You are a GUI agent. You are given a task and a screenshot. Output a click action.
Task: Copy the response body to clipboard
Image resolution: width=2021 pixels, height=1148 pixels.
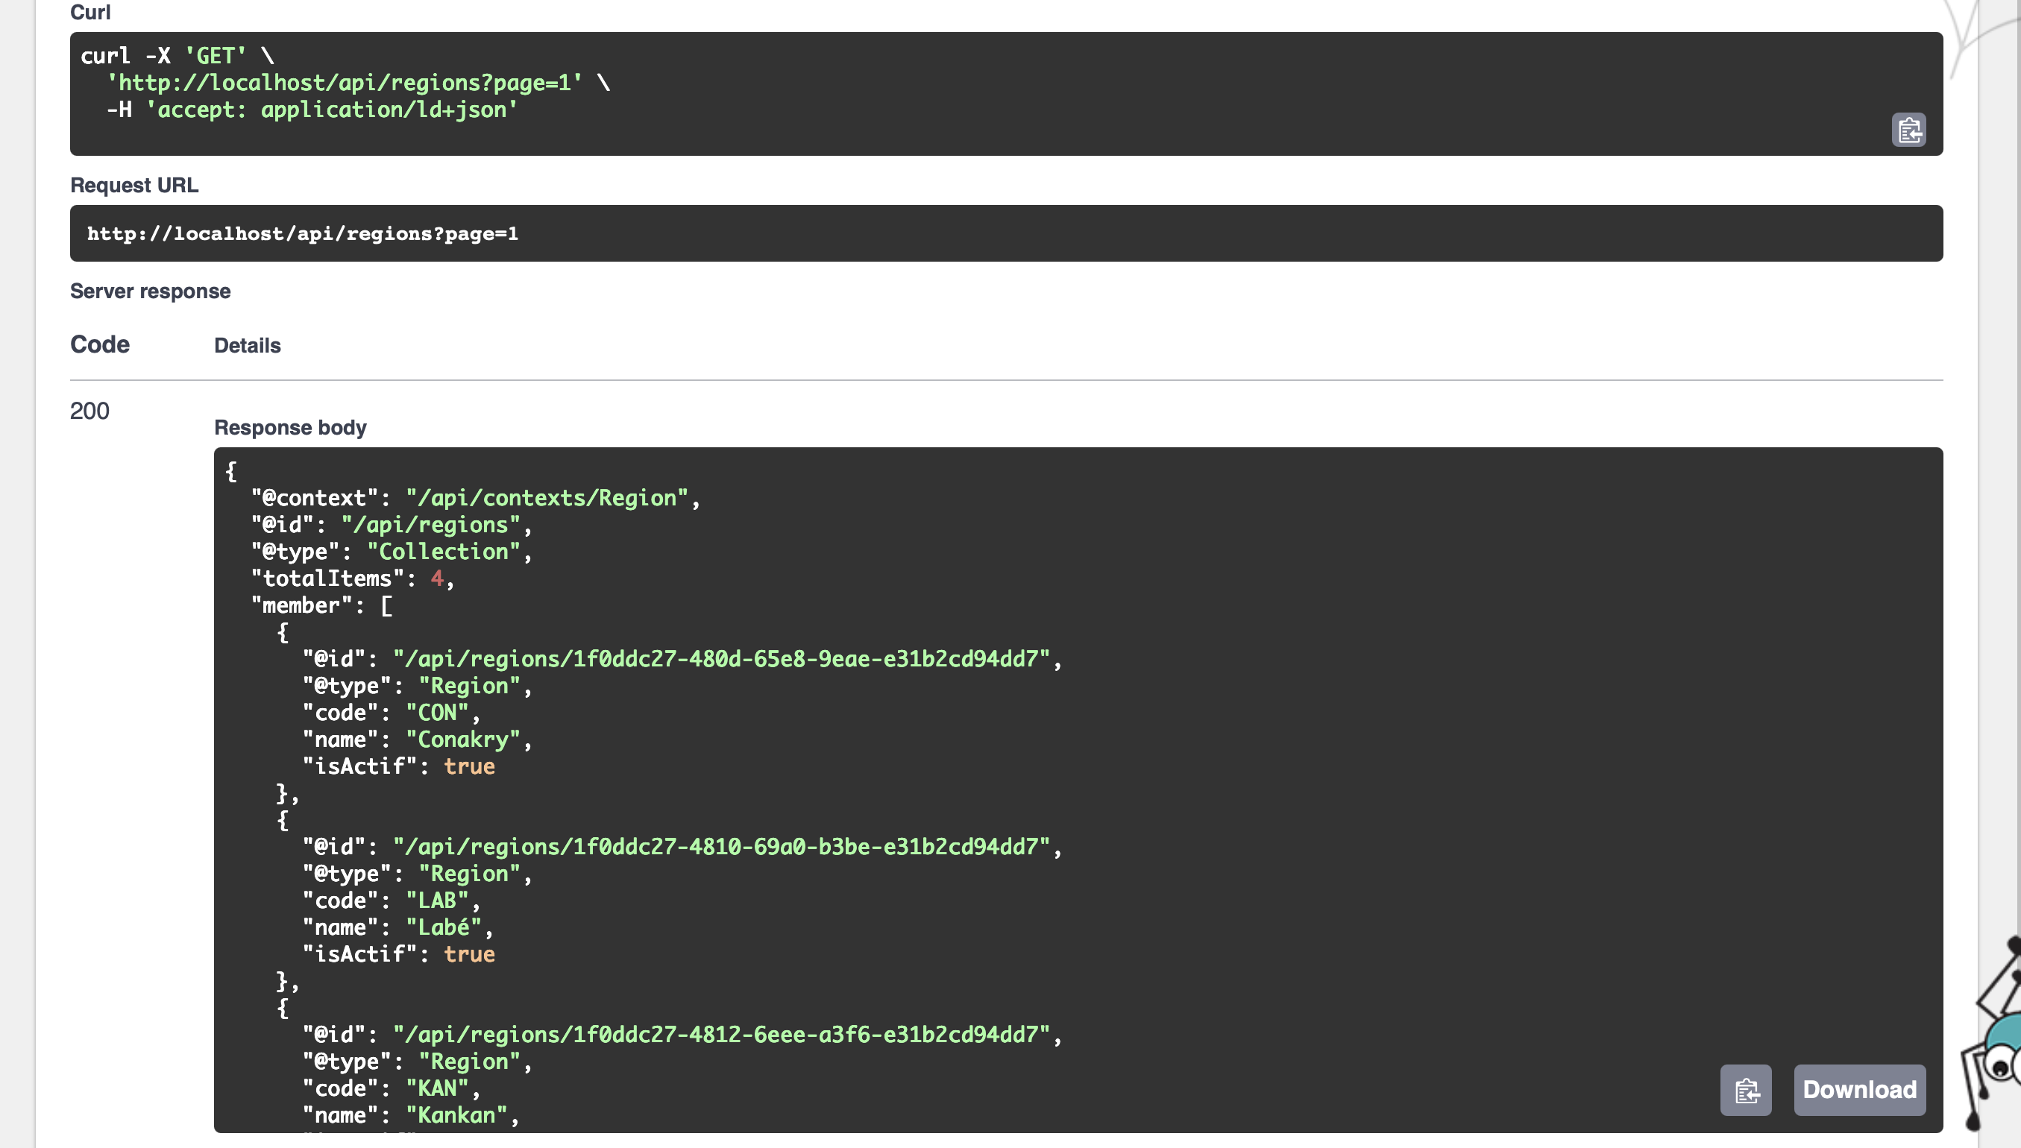[x=1745, y=1090]
